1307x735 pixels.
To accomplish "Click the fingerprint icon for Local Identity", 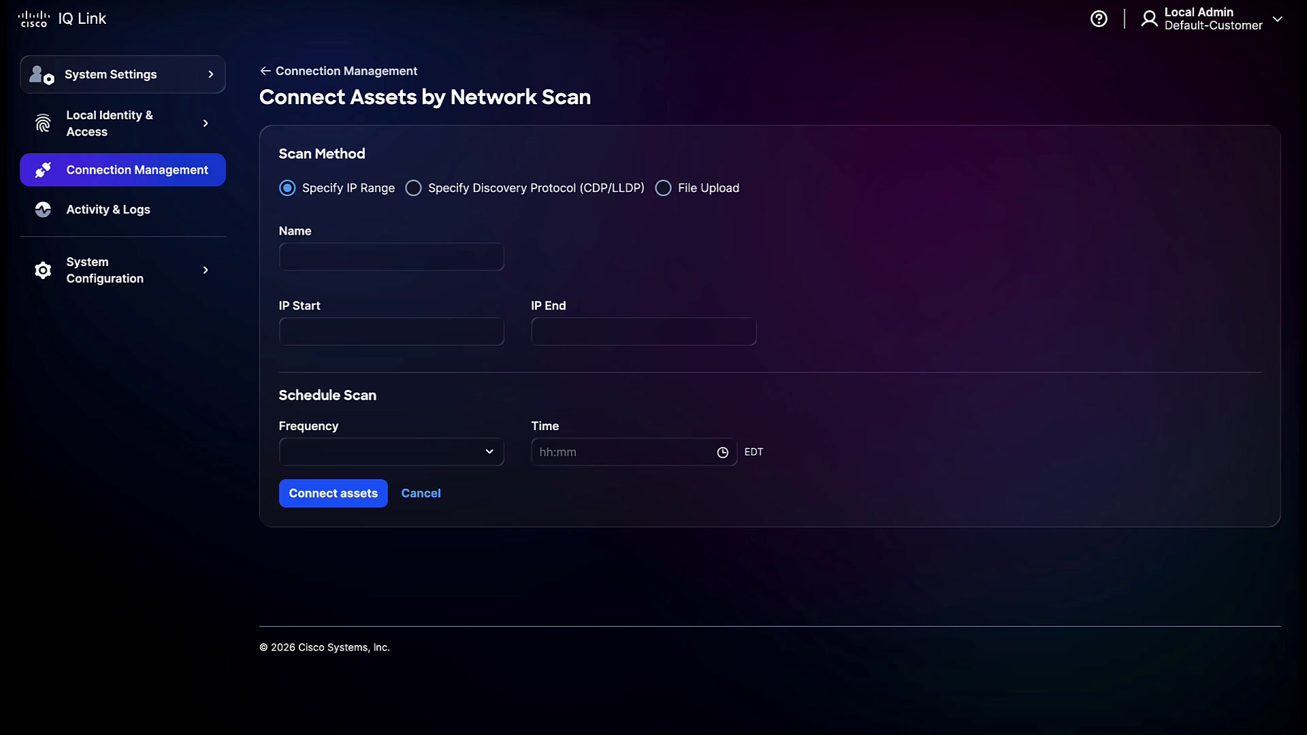I will [43, 123].
